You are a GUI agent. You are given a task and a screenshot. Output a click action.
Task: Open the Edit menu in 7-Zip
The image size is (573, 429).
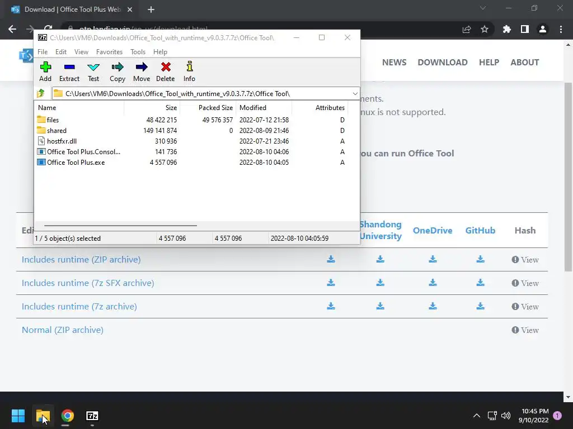60,52
